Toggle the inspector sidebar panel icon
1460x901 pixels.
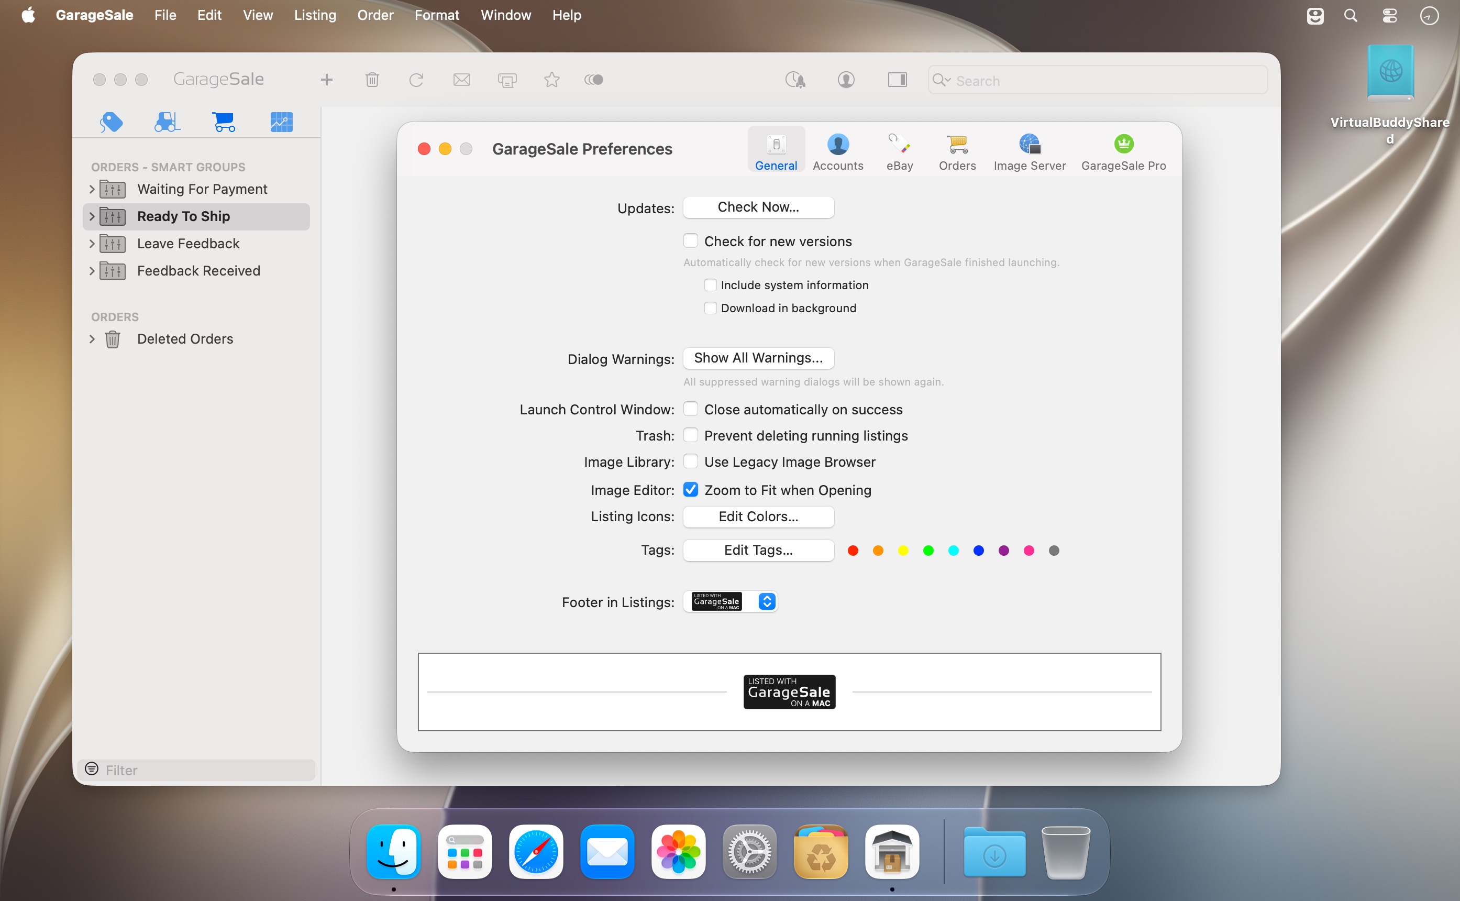897,79
